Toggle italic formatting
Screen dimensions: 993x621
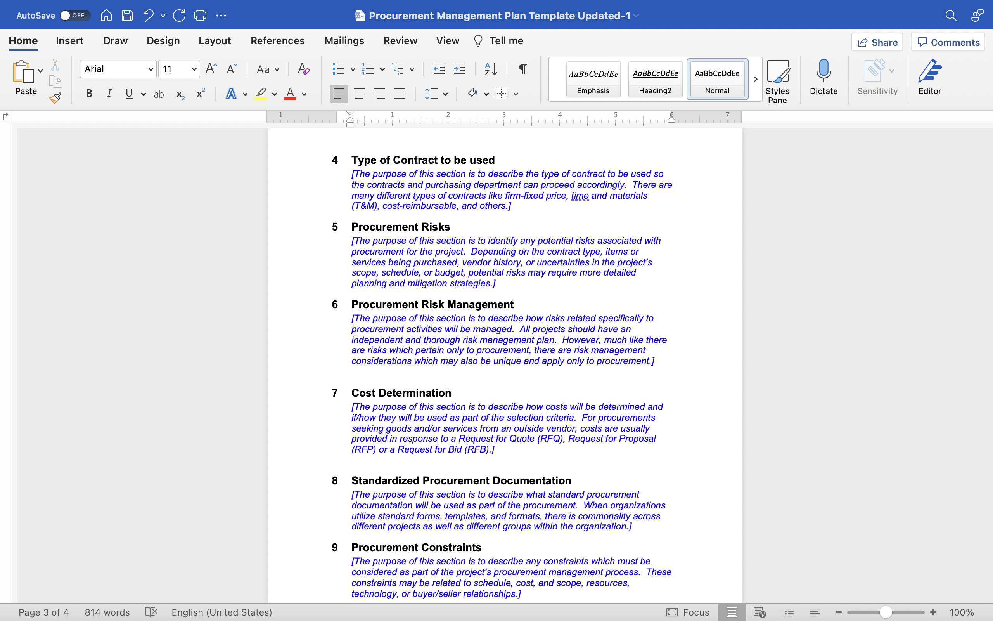click(x=109, y=94)
